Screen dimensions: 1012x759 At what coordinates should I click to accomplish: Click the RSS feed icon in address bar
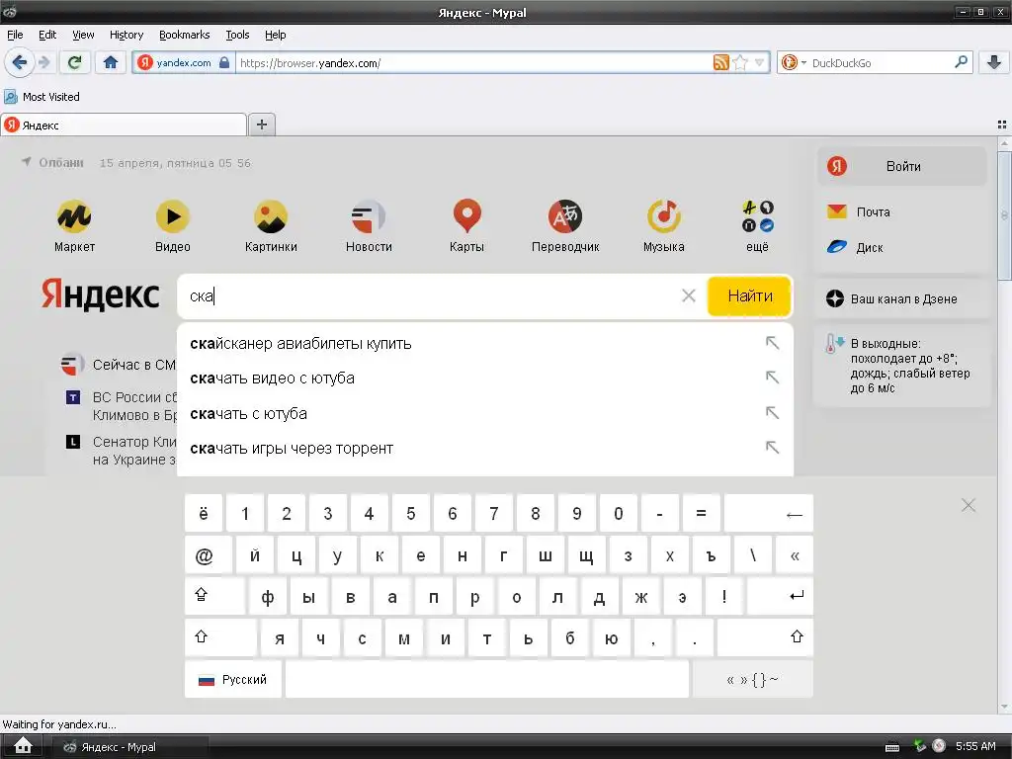[720, 62]
